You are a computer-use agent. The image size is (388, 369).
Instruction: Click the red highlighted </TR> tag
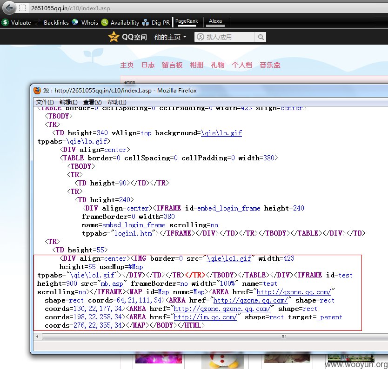(195, 275)
